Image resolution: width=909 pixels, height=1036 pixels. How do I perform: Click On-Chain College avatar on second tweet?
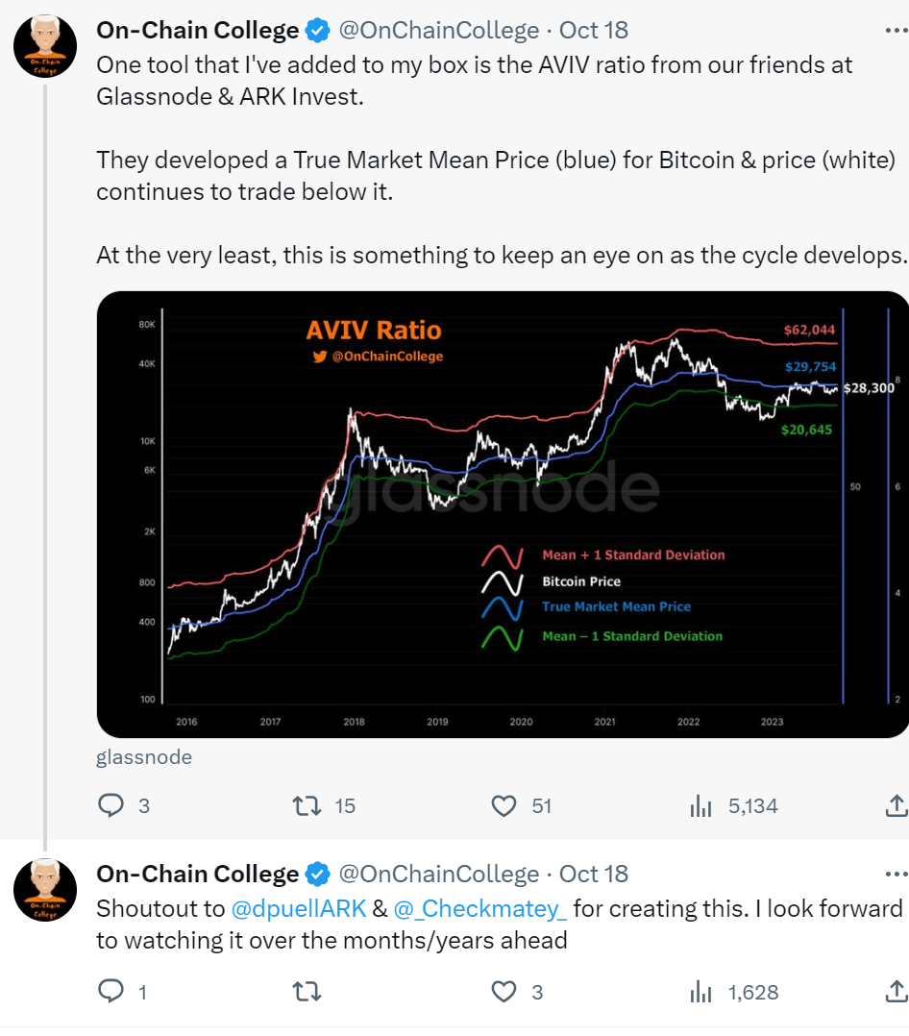pyautogui.click(x=45, y=890)
